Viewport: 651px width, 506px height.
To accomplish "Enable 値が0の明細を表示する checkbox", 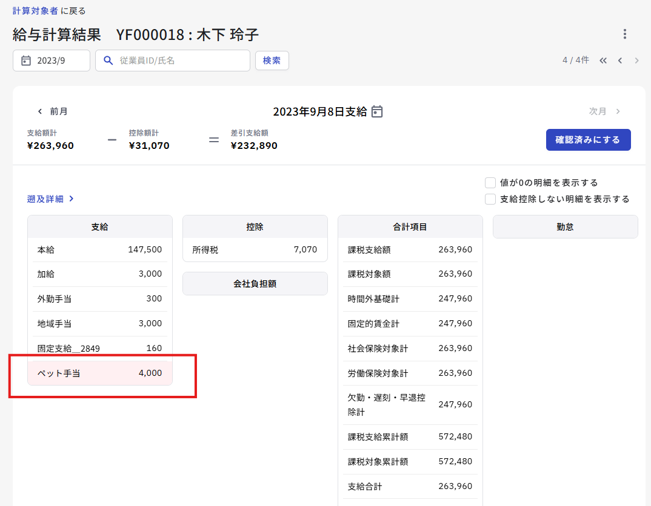I will (x=490, y=183).
